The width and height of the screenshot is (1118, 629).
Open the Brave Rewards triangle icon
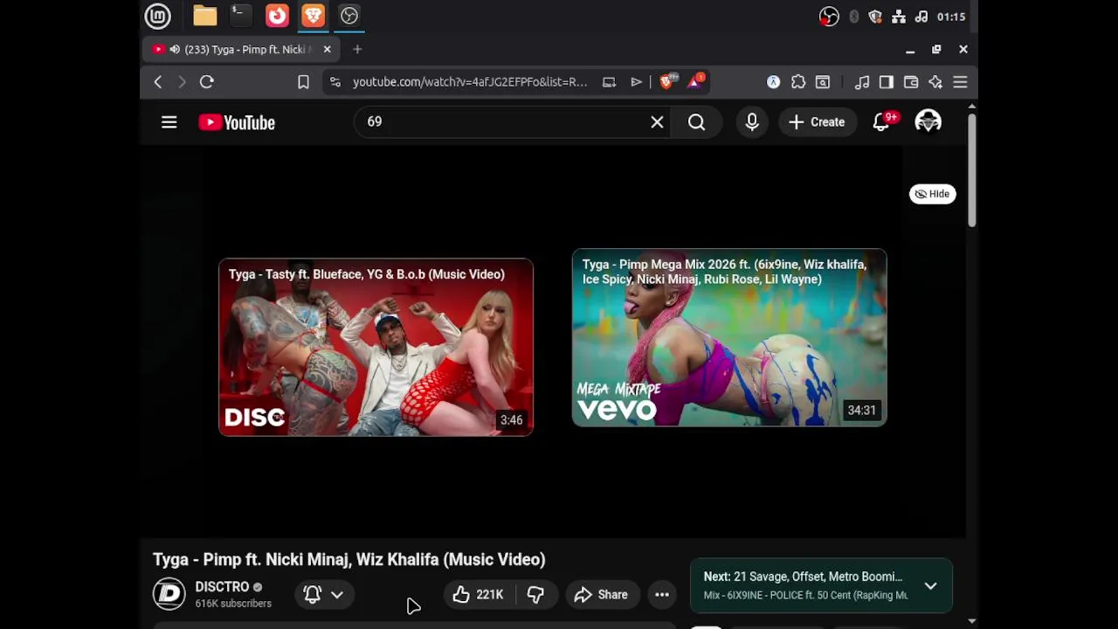696,82
